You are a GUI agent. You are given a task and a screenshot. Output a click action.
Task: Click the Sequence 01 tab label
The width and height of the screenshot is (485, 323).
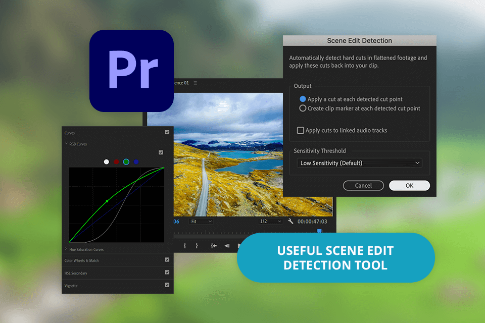click(x=181, y=83)
